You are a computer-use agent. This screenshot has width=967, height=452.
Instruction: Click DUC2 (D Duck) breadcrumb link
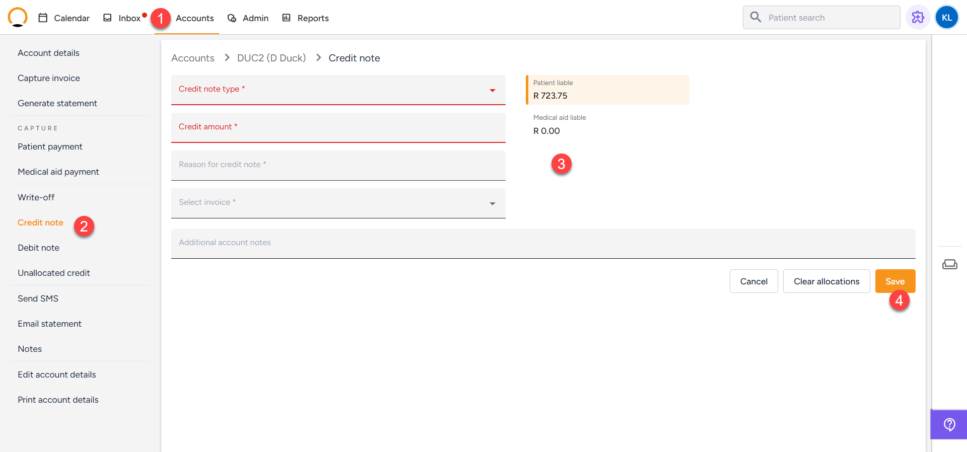coord(271,58)
